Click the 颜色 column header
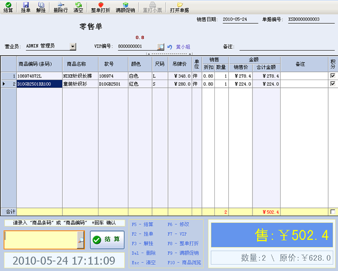338x271 pixels. tap(140, 64)
